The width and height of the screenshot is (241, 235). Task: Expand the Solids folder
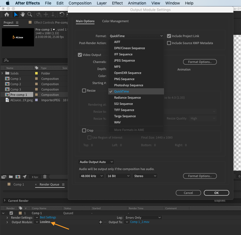tap(2, 73)
